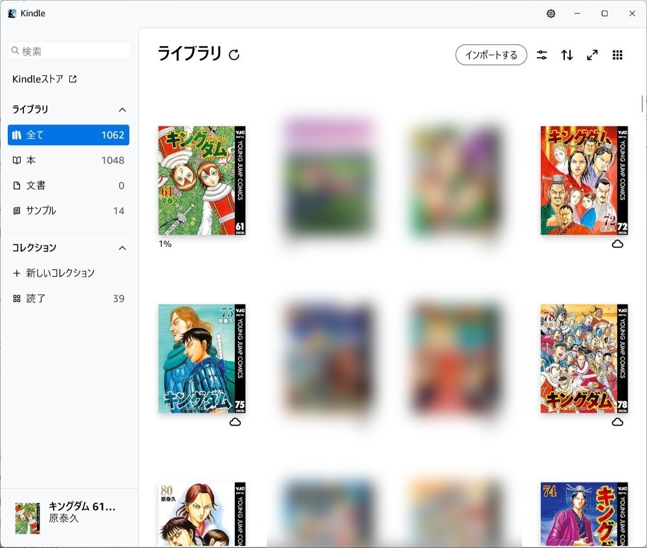
Task: Refresh the library with sync icon
Action: click(234, 55)
